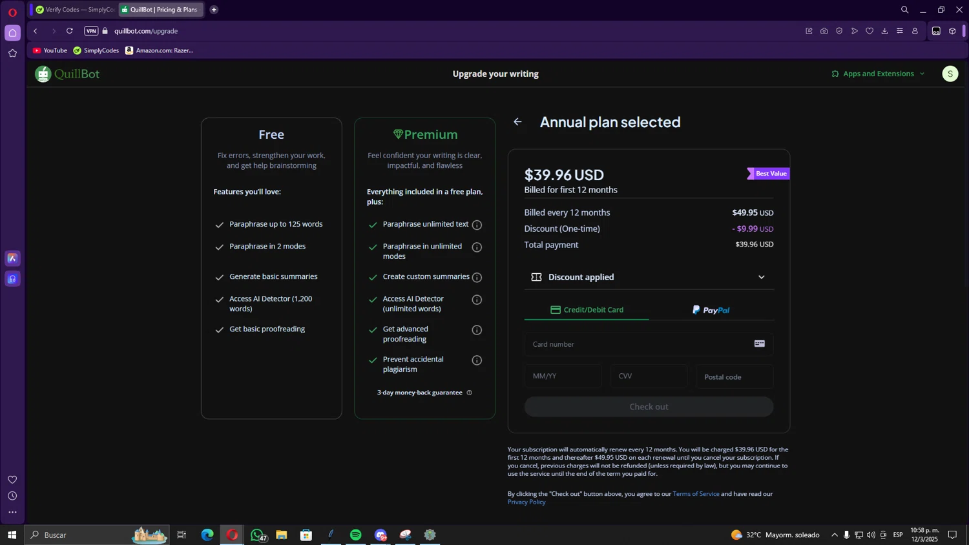969x545 pixels.
Task: Focus the Card number field
Action: 649,344
